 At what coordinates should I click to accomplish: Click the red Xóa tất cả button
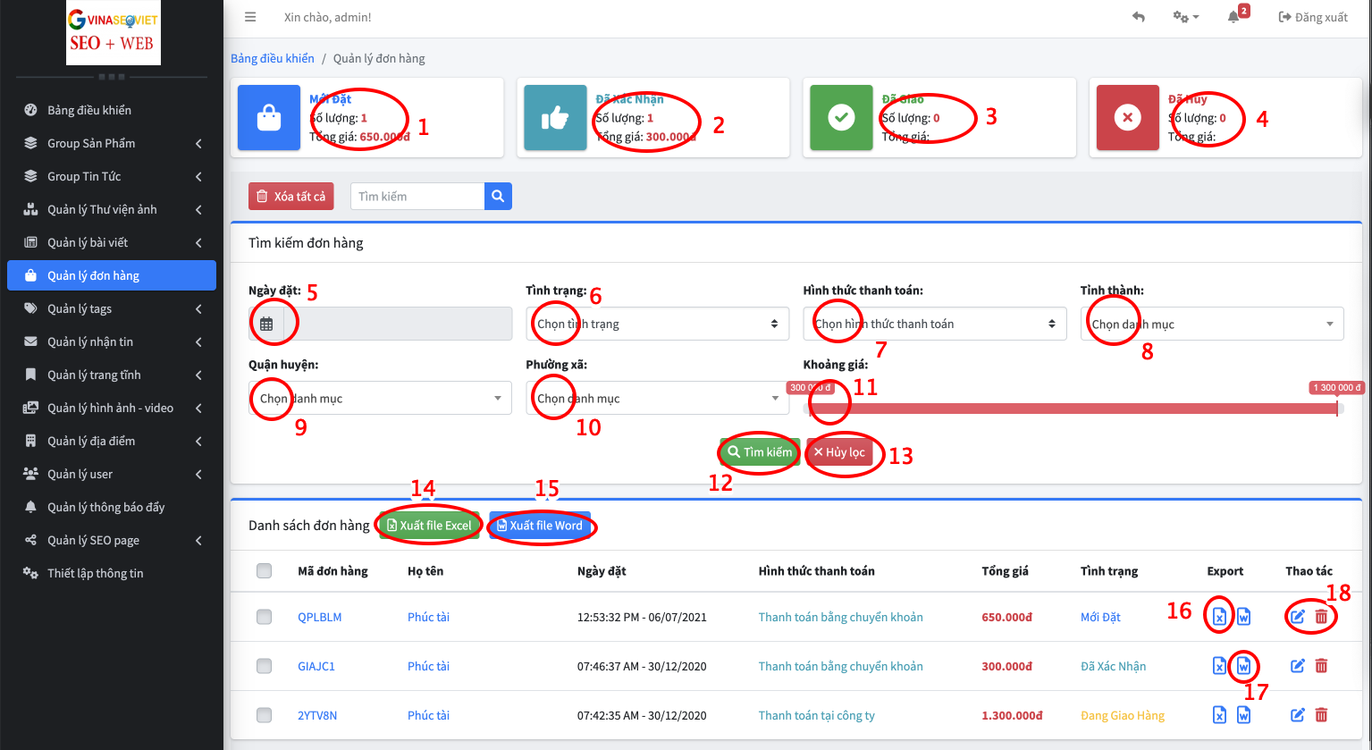click(291, 196)
